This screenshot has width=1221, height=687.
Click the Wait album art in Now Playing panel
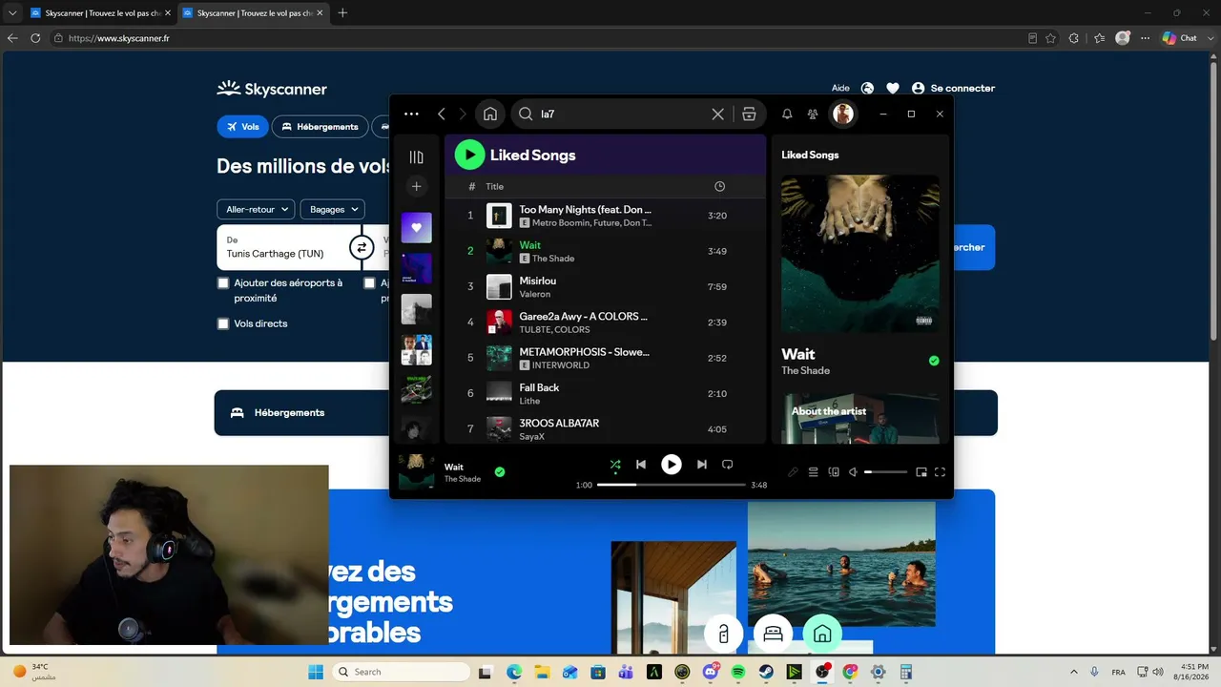click(860, 254)
